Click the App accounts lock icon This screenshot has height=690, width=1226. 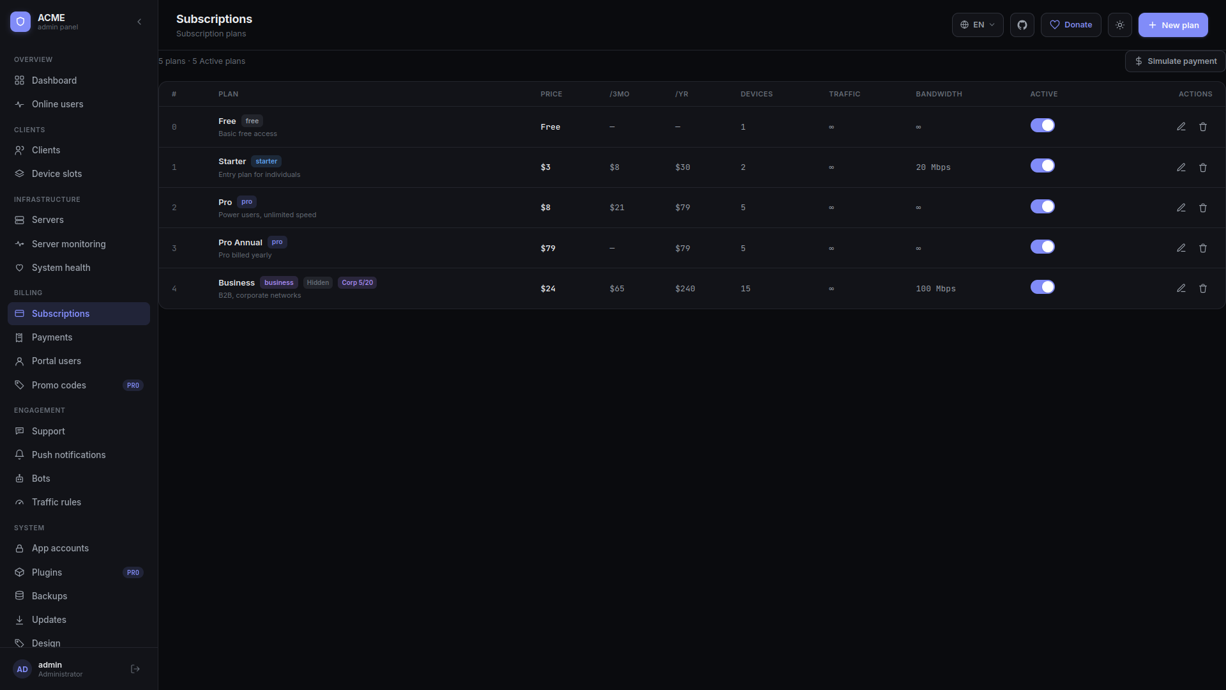point(20,548)
